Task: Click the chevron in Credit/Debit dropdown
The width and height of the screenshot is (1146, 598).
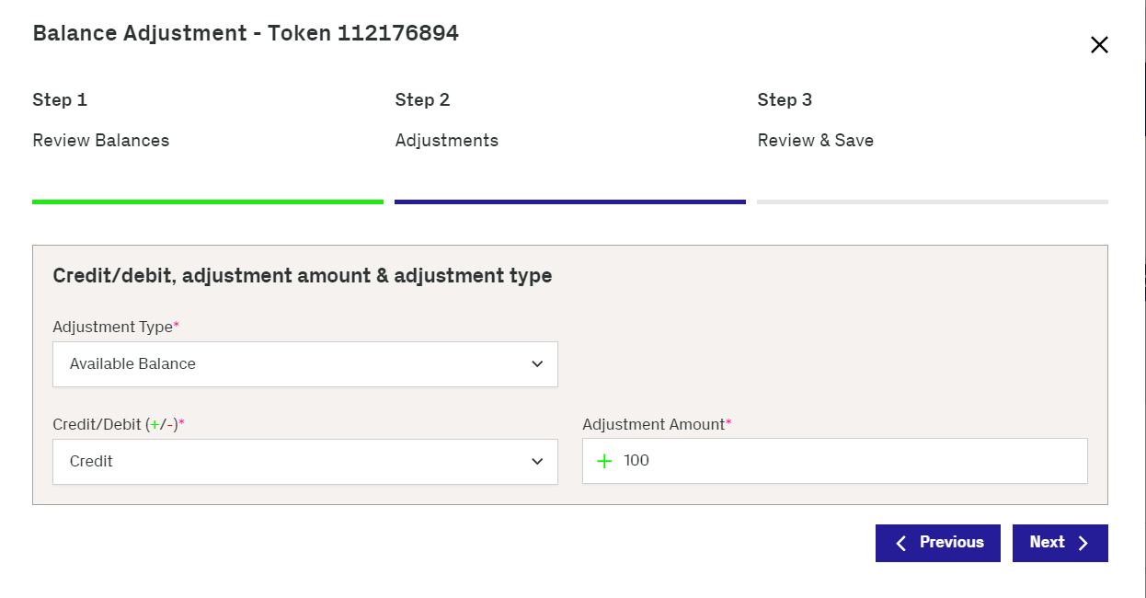Action: tap(537, 462)
